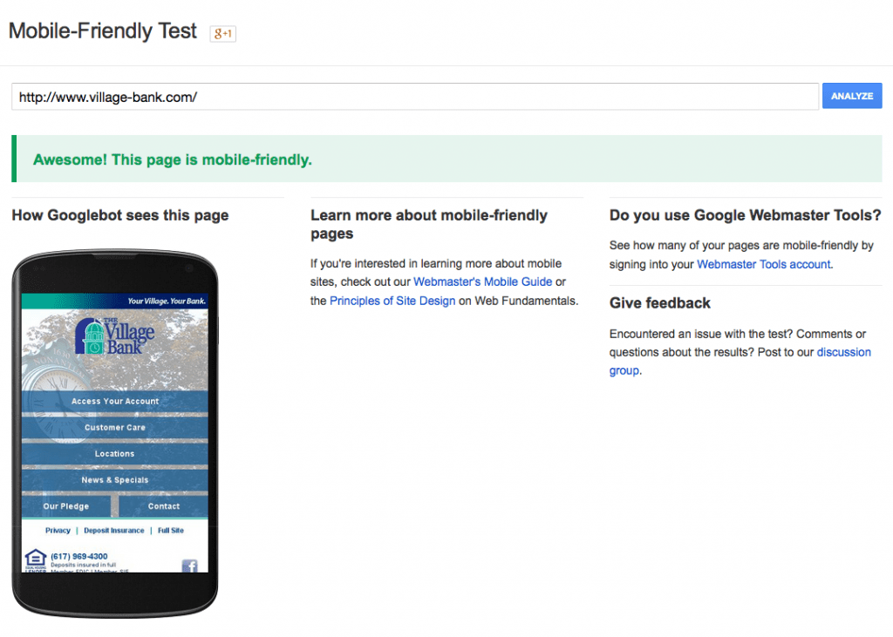Click Locations in phone preview

114,454
